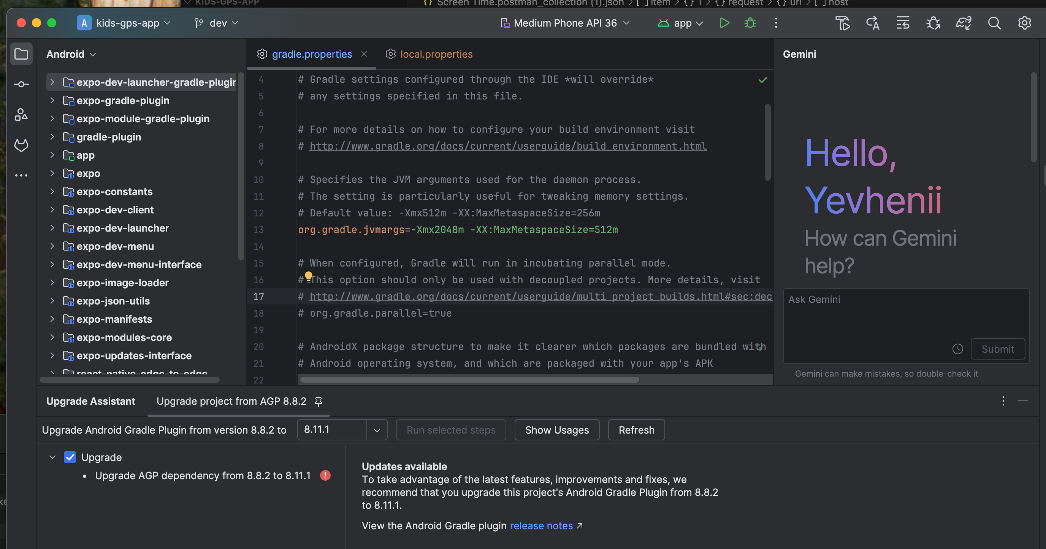Screen dimensions: 1046x549
Task: Open Resource Manager from left sidebar
Action: click(x=21, y=115)
